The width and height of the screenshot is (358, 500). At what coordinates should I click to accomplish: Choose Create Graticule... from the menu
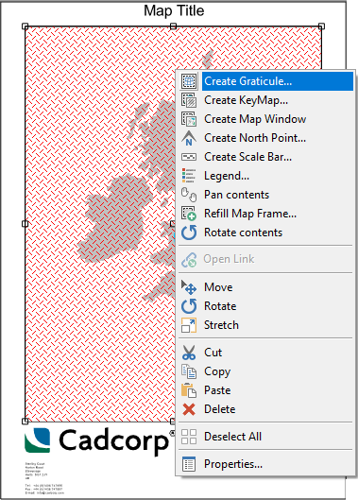(x=265, y=81)
